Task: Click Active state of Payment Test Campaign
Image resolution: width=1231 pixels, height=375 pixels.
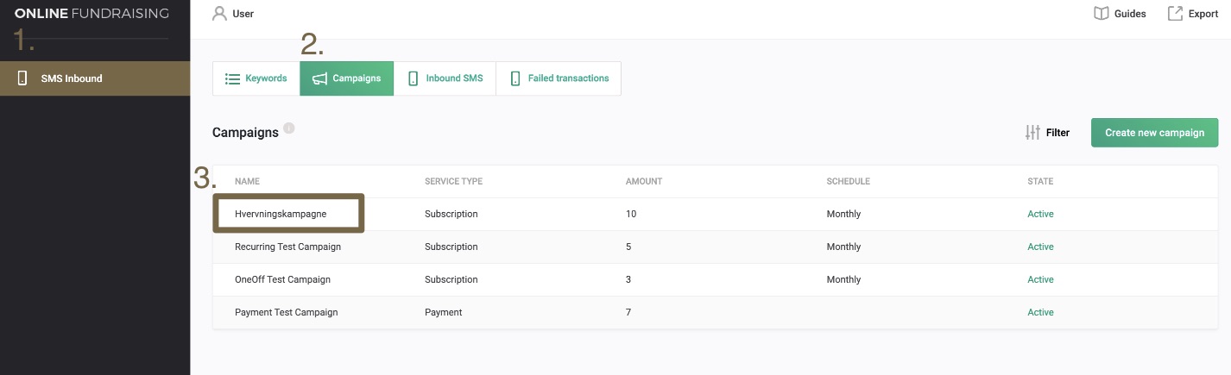Action: [1040, 312]
